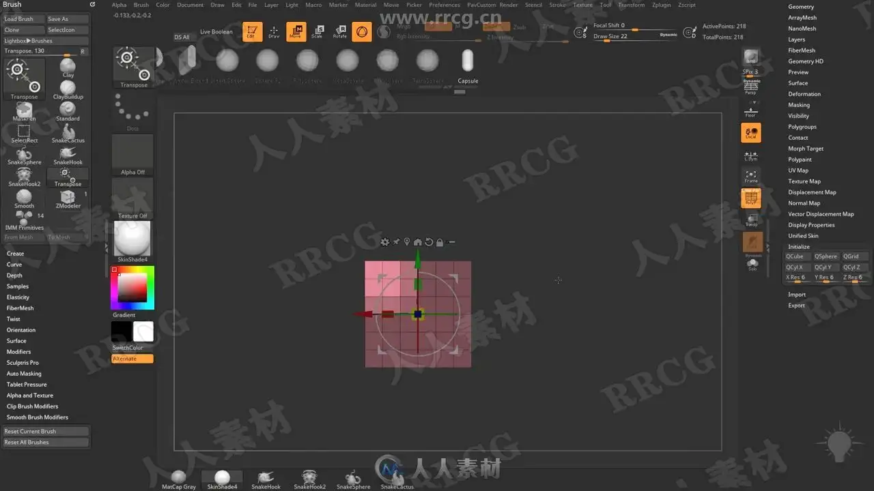874x491 pixels.
Task: Click the Load Brush button
Action: coord(23,19)
